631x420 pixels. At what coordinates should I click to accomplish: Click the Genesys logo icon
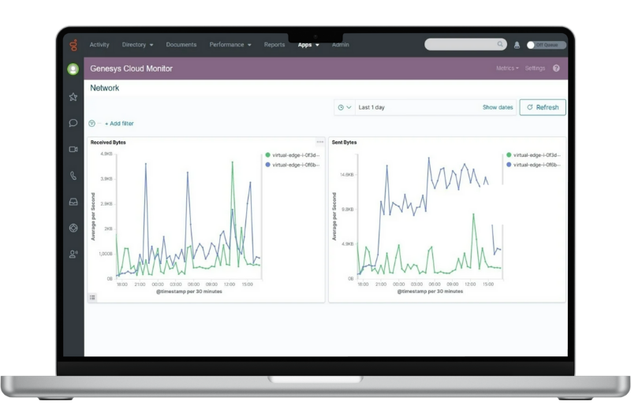click(73, 45)
